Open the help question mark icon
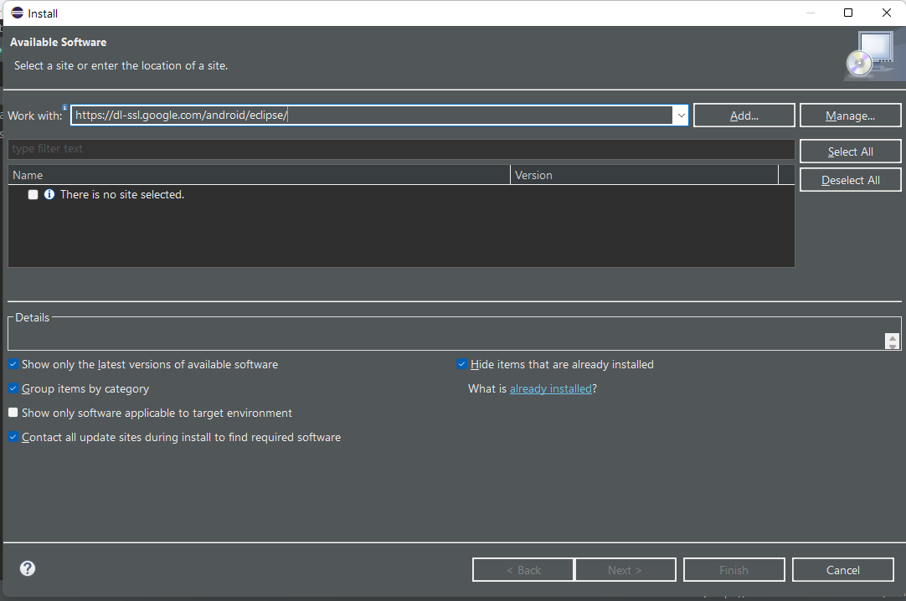Viewport: 906px width, 601px height. (x=27, y=568)
